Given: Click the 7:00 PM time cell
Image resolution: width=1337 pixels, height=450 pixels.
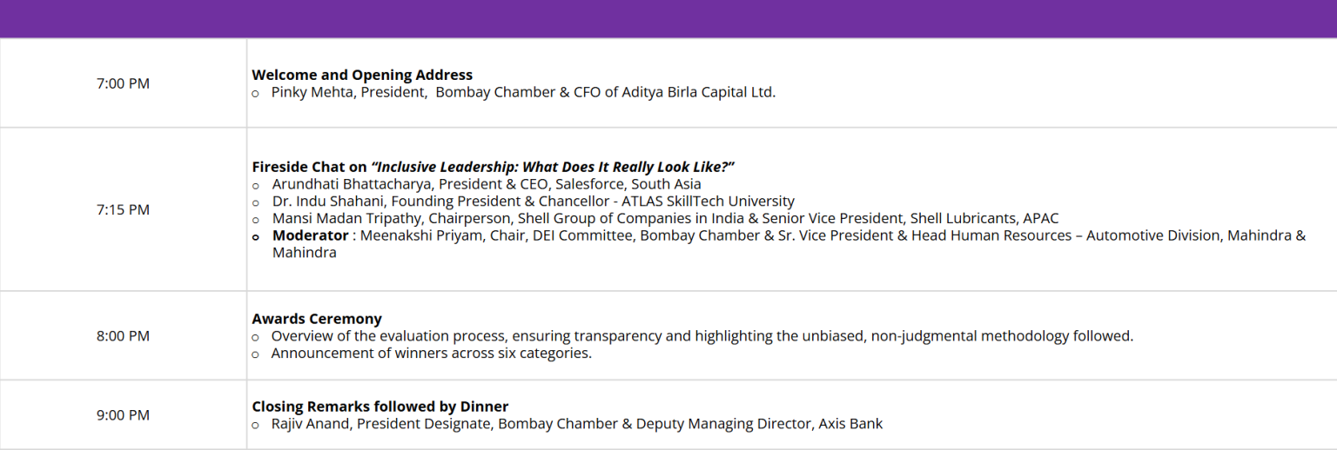Looking at the screenshot, I should pyautogui.click(x=123, y=83).
